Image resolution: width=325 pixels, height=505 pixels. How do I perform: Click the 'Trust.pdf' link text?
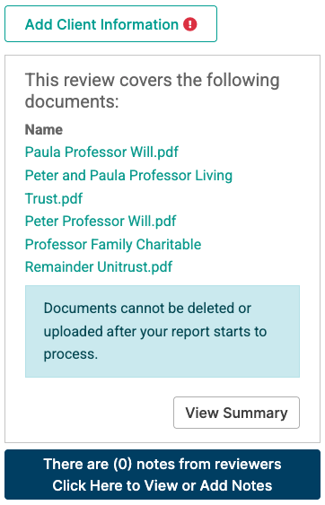click(54, 198)
